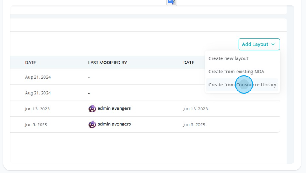Click the first Jun 13, 2023 date cell
306x173 pixels.
[37, 109]
